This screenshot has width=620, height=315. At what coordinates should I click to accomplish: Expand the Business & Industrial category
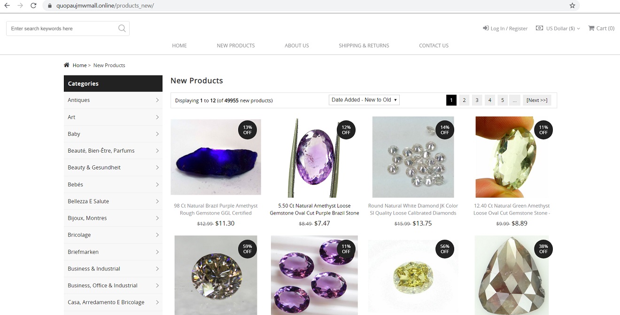pyautogui.click(x=157, y=269)
